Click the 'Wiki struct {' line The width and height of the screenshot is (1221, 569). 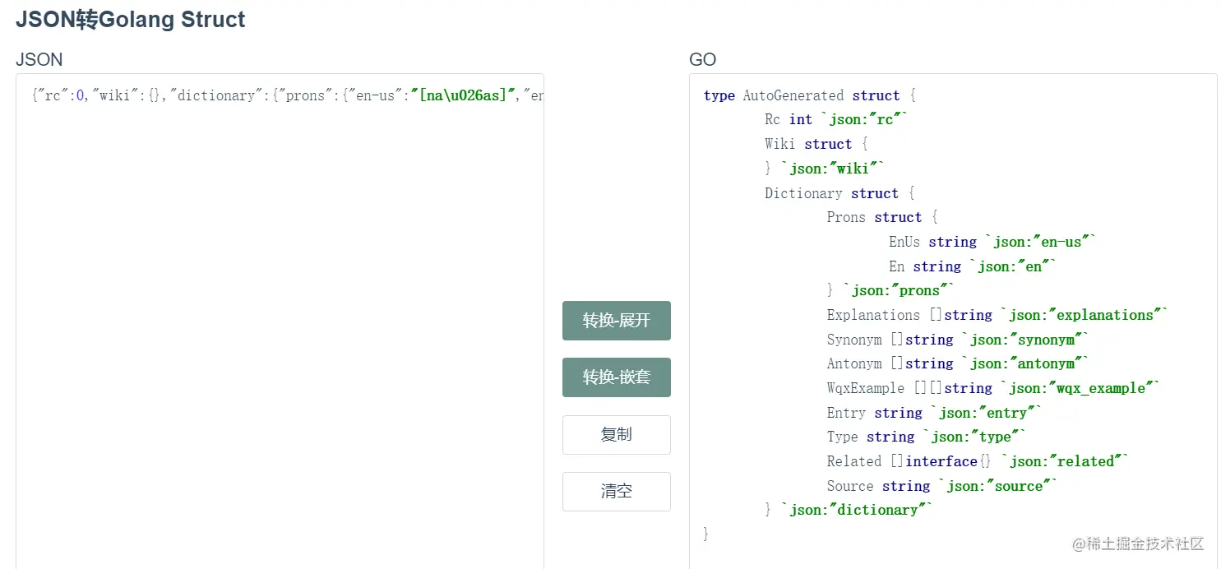pos(816,144)
